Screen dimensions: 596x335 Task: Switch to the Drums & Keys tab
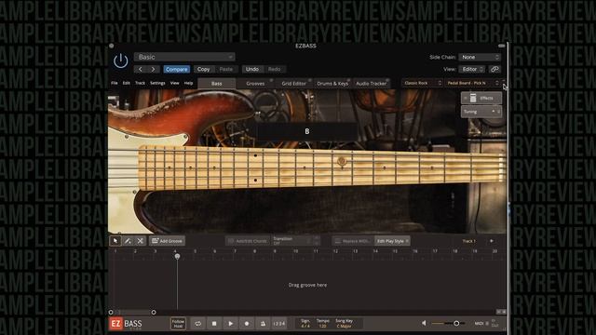coord(332,83)
